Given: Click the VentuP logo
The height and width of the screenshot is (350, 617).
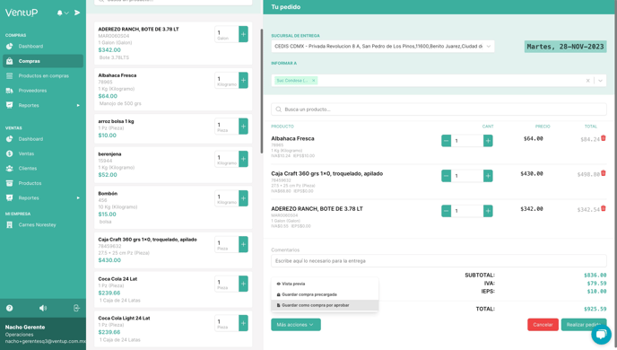Looking at the screenshot, I should (22, 13).
